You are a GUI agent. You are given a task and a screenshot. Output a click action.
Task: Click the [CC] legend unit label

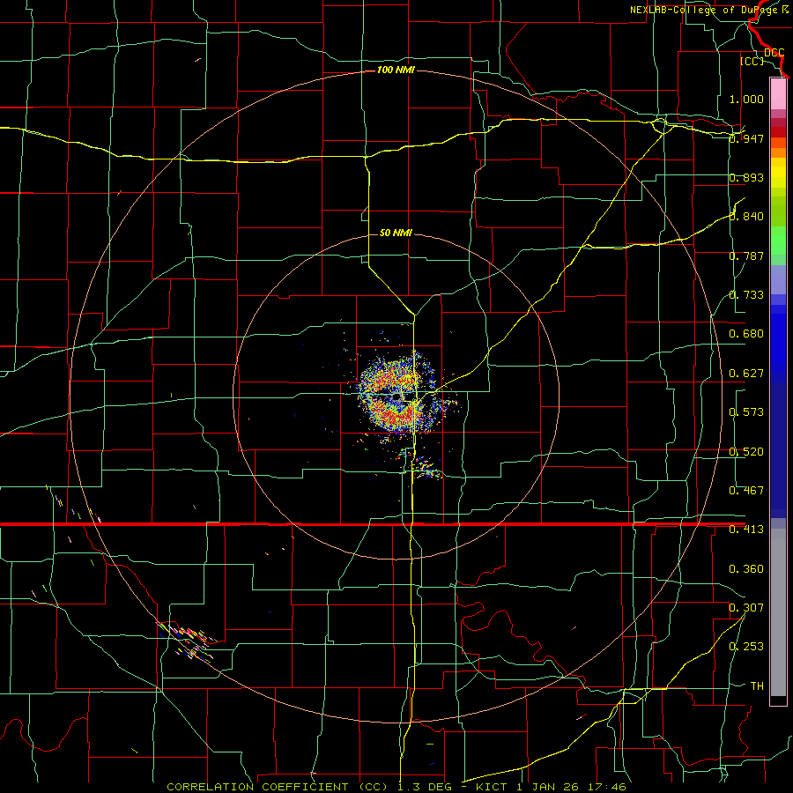(x=752, y=61)
